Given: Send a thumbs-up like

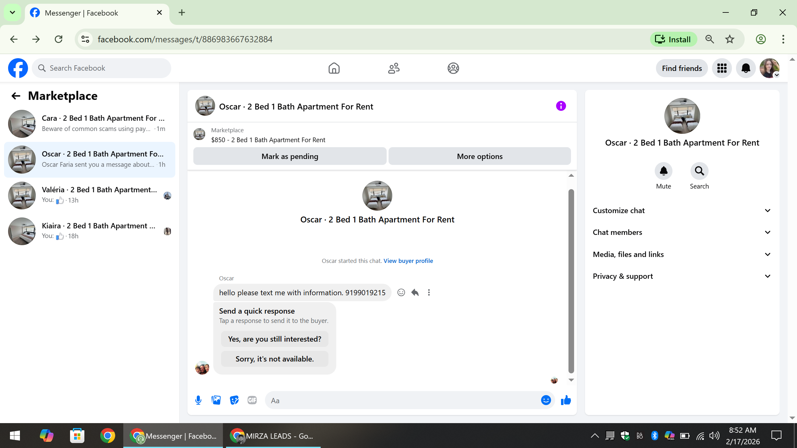Looking at the screenshot, I should click(566, 400).
